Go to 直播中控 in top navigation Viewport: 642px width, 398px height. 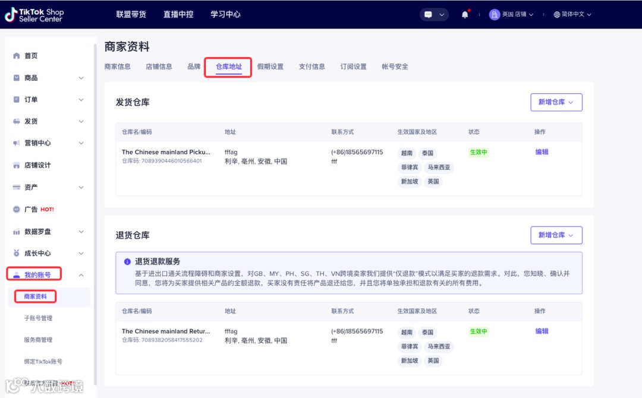tap(178, 14)
